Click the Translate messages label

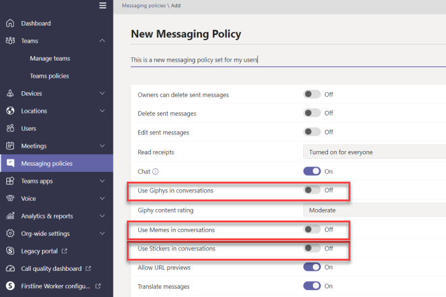coord(164,286)
